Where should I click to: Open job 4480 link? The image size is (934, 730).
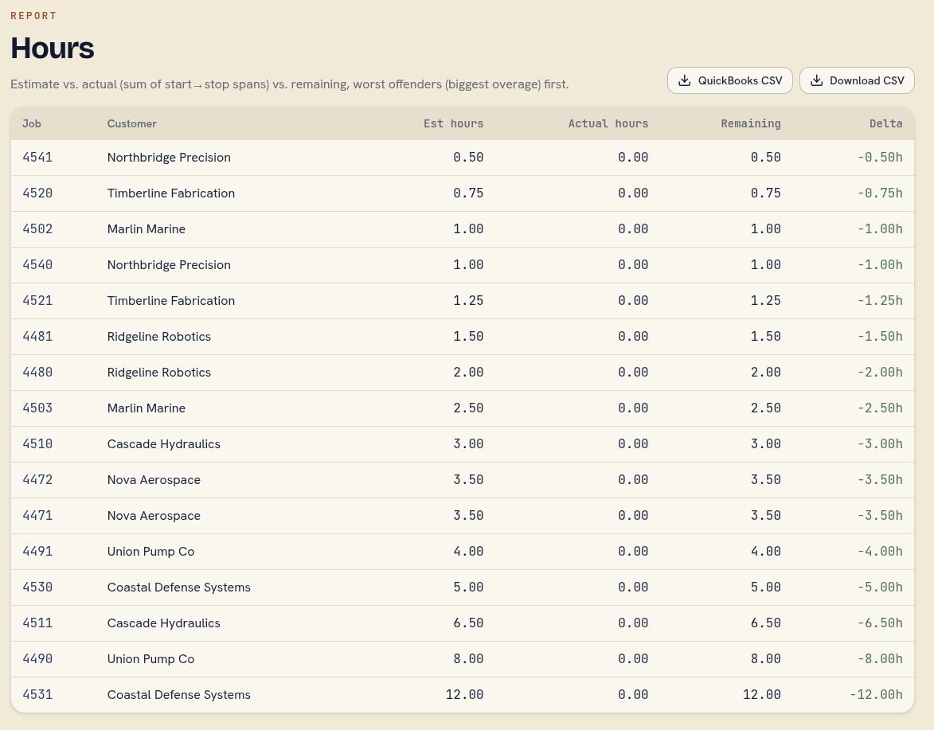(37, 372)
